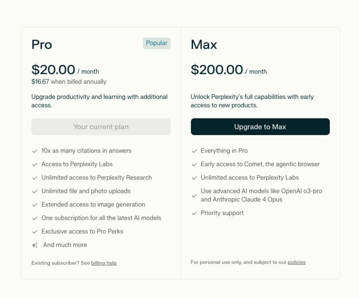Screen dimensions: 359x298
Task: Click checkmark beside Use advanced AI models
Action: point(194,196)
